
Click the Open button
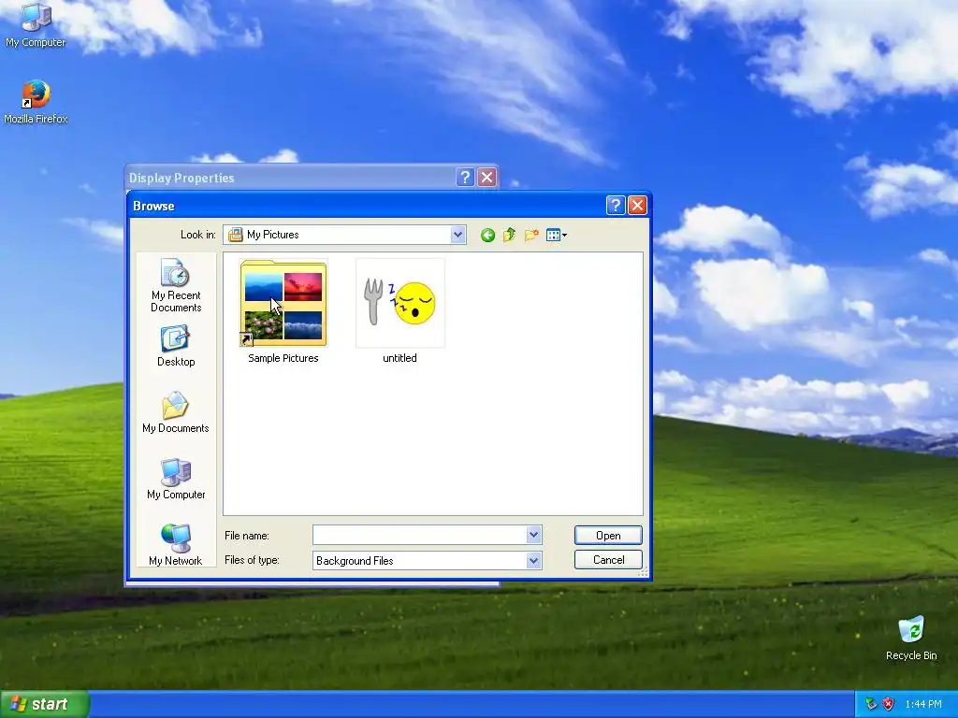[x=608, y=536]
